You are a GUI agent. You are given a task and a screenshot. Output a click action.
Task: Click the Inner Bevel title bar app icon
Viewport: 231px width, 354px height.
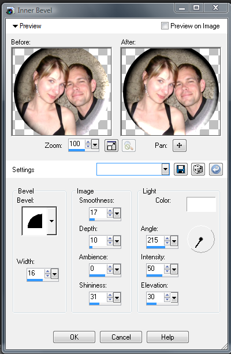[x=10, y=10]
